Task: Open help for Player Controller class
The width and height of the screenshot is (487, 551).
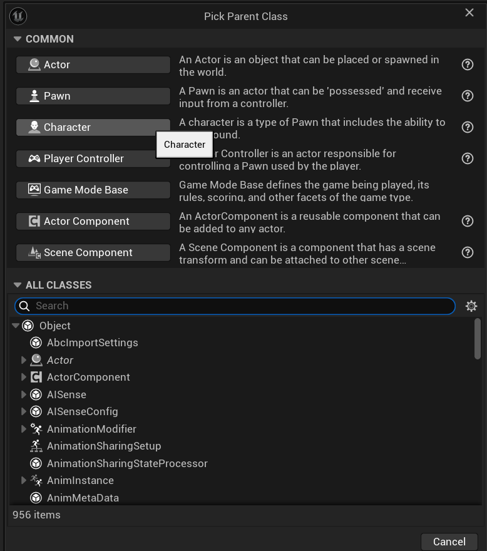Action: click(x=467, y=158)
